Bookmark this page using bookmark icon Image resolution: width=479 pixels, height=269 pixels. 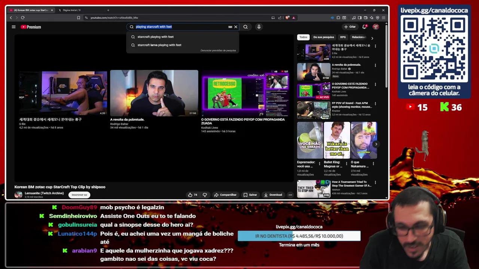[79, 18]
